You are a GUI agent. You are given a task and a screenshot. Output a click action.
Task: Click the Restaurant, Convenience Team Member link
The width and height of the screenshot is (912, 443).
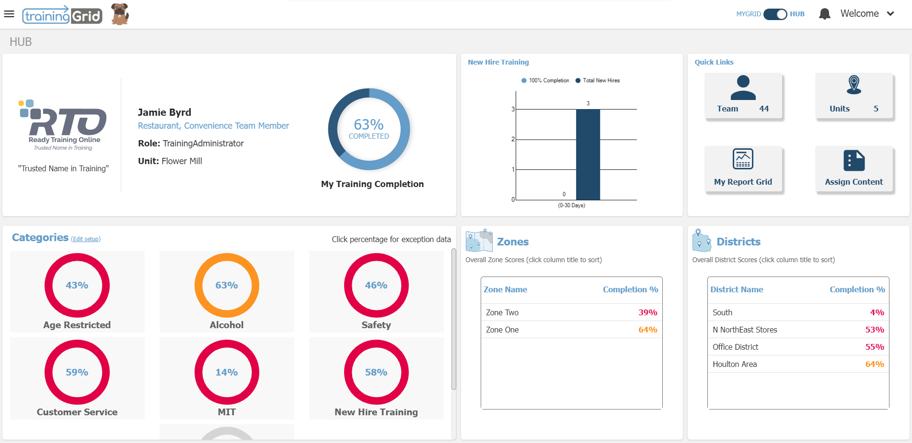coord(213,125)
